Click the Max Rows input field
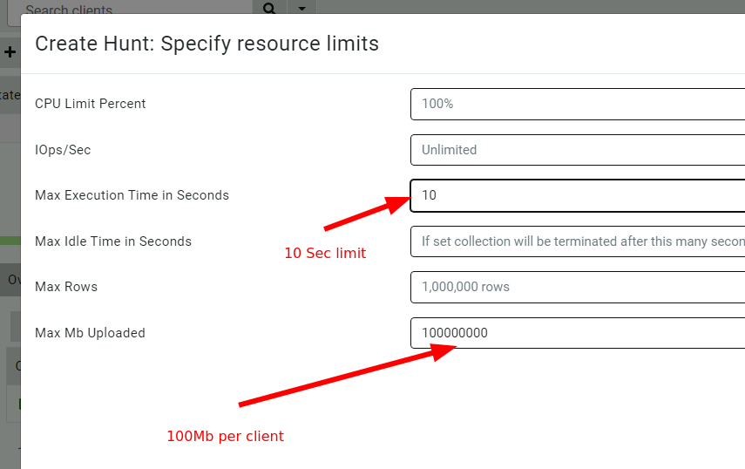Image resolution: width=745 pixels, height=469 pixels. [x=578, y=287]
